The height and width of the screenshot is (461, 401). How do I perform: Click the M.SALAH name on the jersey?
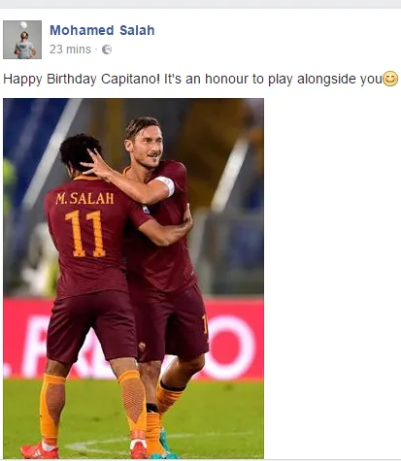pos(84,198)
